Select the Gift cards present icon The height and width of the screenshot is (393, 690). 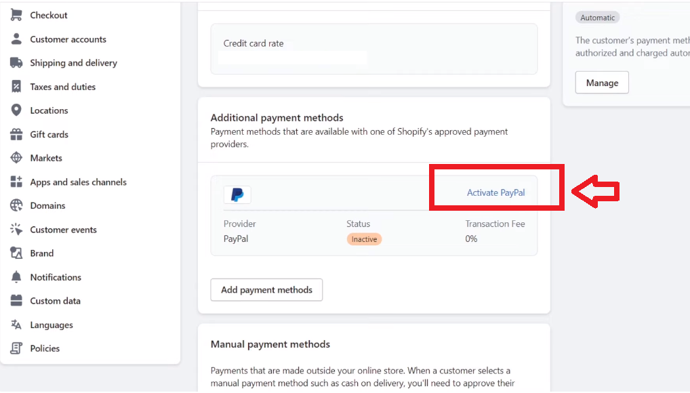(16, 134)
